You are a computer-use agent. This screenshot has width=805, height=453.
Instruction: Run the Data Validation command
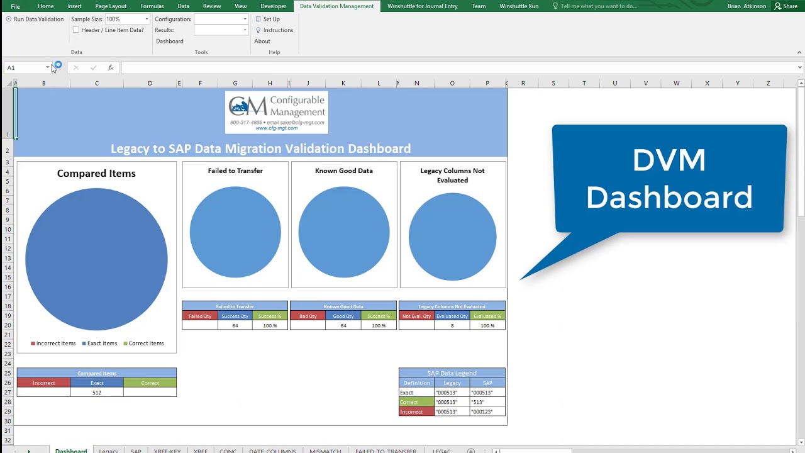35,19
